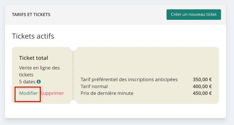Image resolution: width=234 pixels, height=125 pixels.
Task: Select Tarif préférentiel des inscriptions anticipées label
Action: tap(129, 80)
